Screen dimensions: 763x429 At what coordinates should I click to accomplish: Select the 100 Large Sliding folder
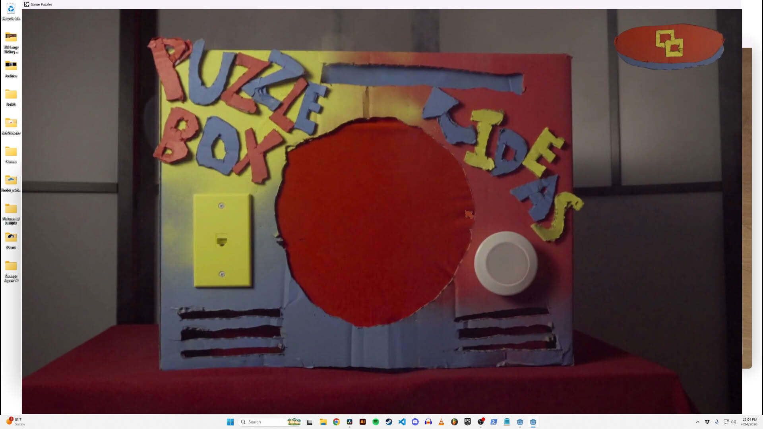tap(11, 43)
